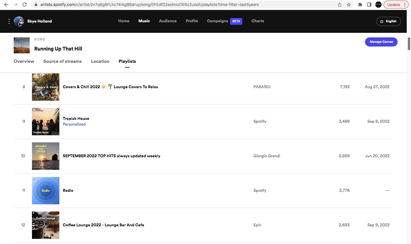Image resolution: width=411 pixels, height=244 pixels.
Task: Select the Location tab
Action: 100,61
